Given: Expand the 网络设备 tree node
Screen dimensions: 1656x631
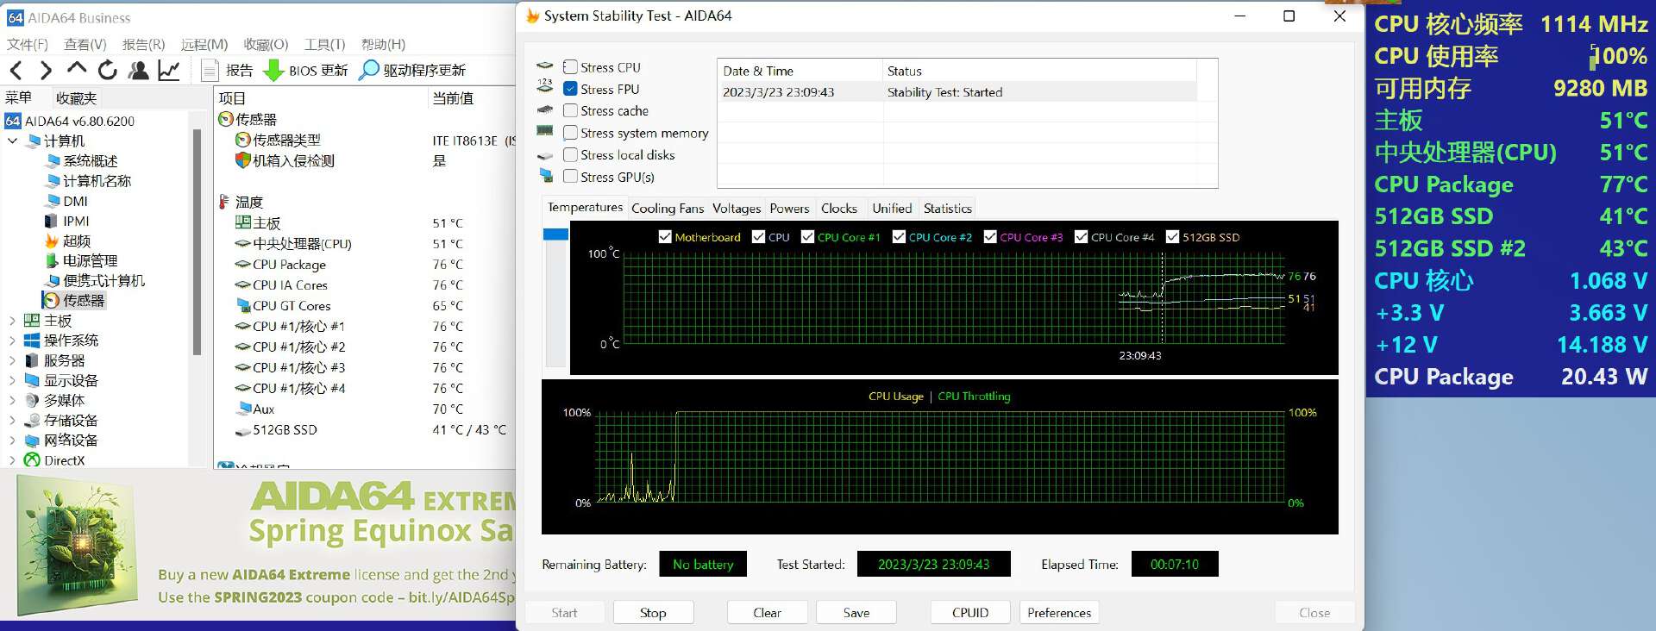Looking at the screenshot, I should 12,440.
